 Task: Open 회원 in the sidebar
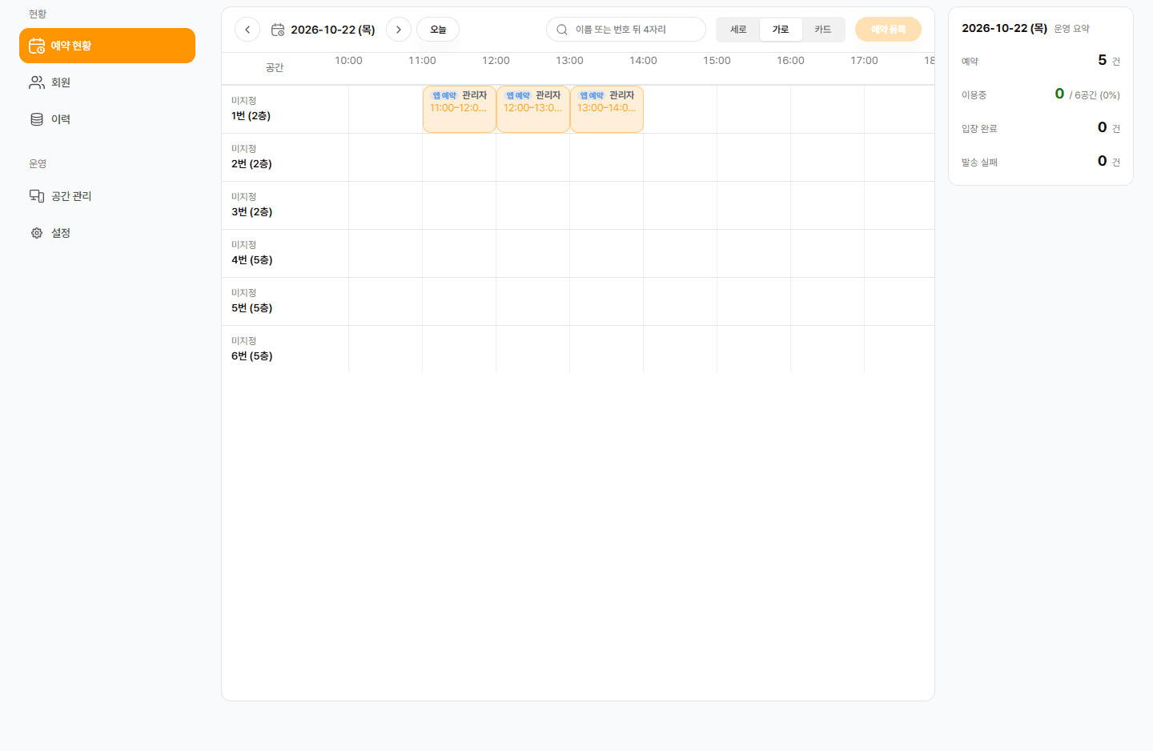(107, 82)
